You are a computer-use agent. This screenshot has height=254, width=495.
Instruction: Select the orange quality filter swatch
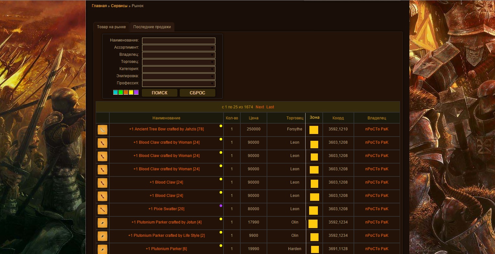click(126, 92)
